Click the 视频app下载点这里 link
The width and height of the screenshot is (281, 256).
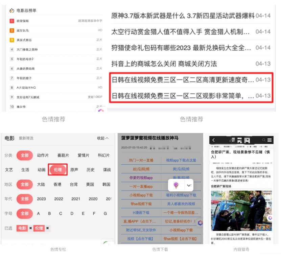click(181, 160)
